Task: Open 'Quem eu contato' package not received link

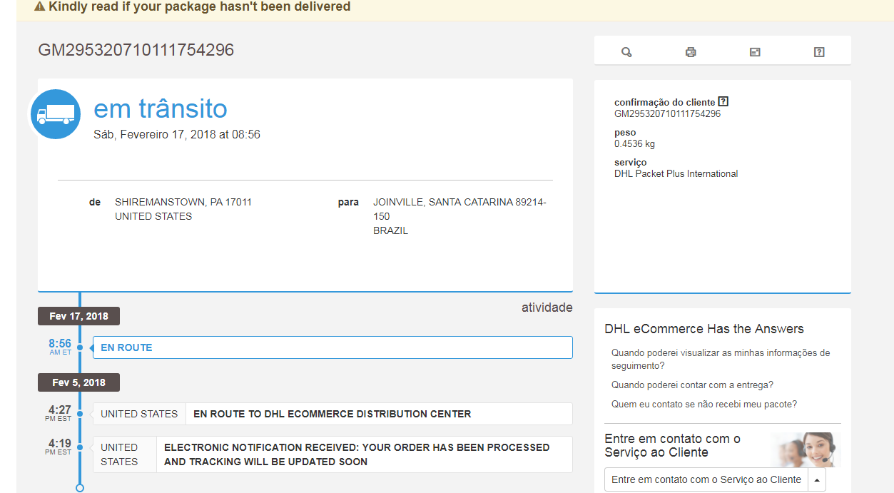Action: tap(703, 405)
